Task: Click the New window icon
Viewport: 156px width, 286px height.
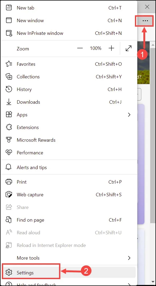Action: coord(9,20)
